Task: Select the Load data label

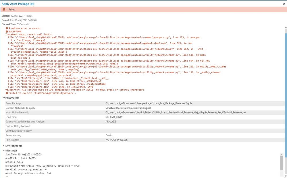Action: (11, 117)
